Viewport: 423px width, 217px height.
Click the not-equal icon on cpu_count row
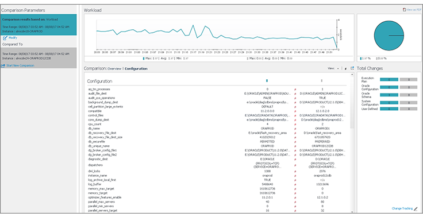pyautogui.click(x=295, y=124)
